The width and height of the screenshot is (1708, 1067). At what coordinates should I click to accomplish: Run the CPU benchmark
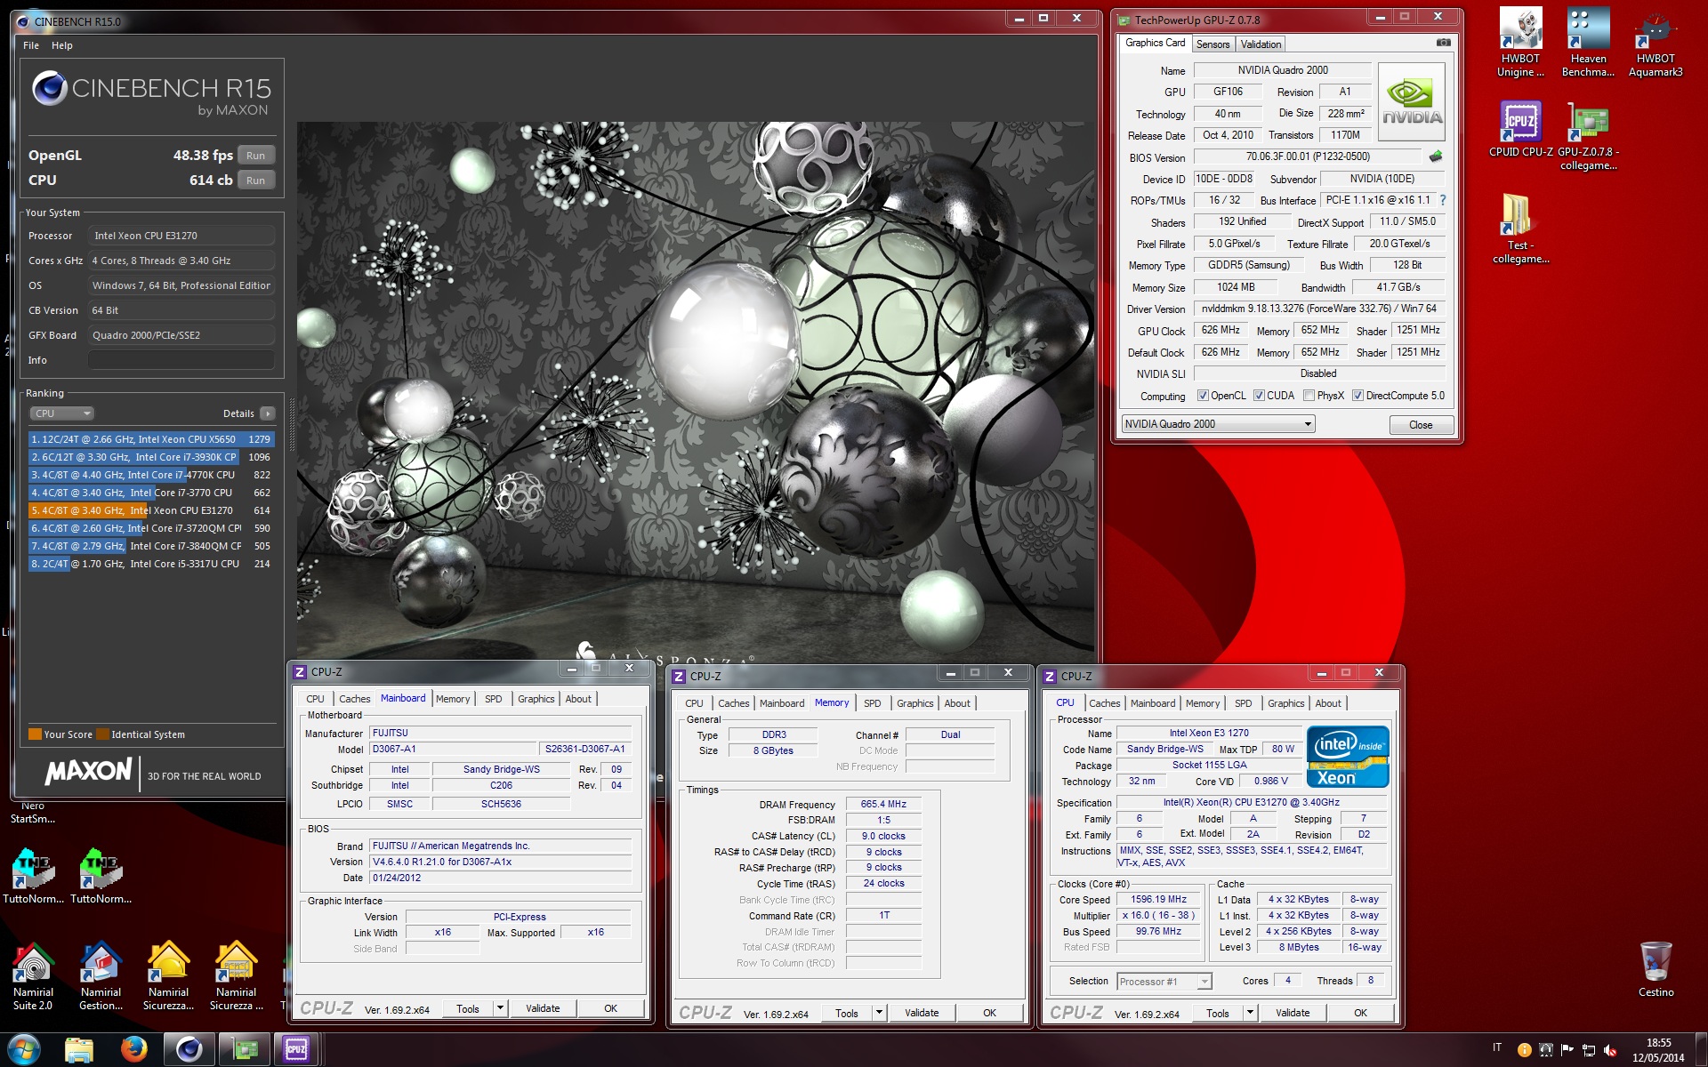click(x=256, y=181)
